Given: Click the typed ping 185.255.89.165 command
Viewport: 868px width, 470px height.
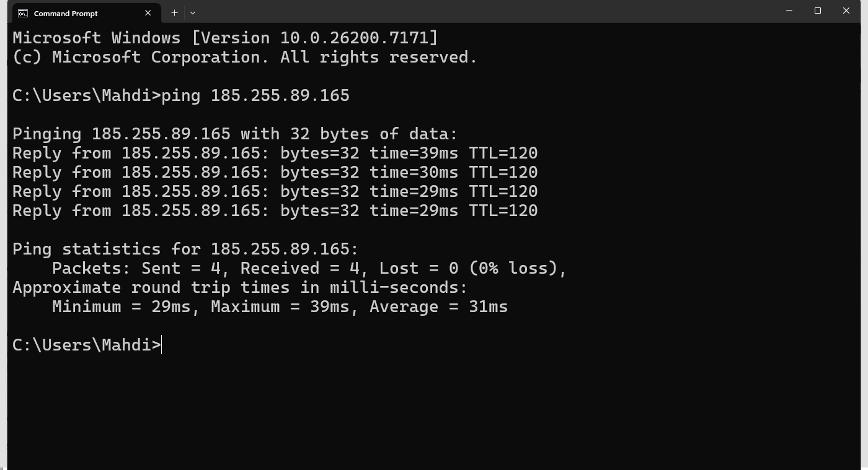Looking at the screenshot, I should click(255, 95).
